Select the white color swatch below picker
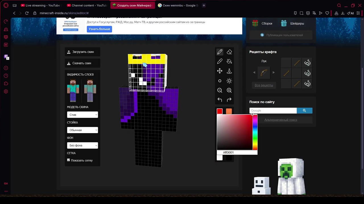This screenshot has height=204, width=364. 220,158
